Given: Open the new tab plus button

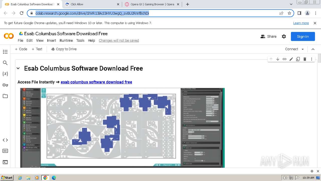Looking at the screenshot, I should coord(188,4).
